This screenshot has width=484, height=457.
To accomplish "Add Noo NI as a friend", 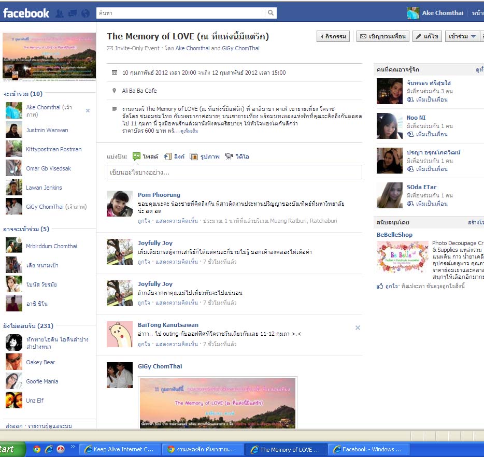I will (x=428, y=134).
